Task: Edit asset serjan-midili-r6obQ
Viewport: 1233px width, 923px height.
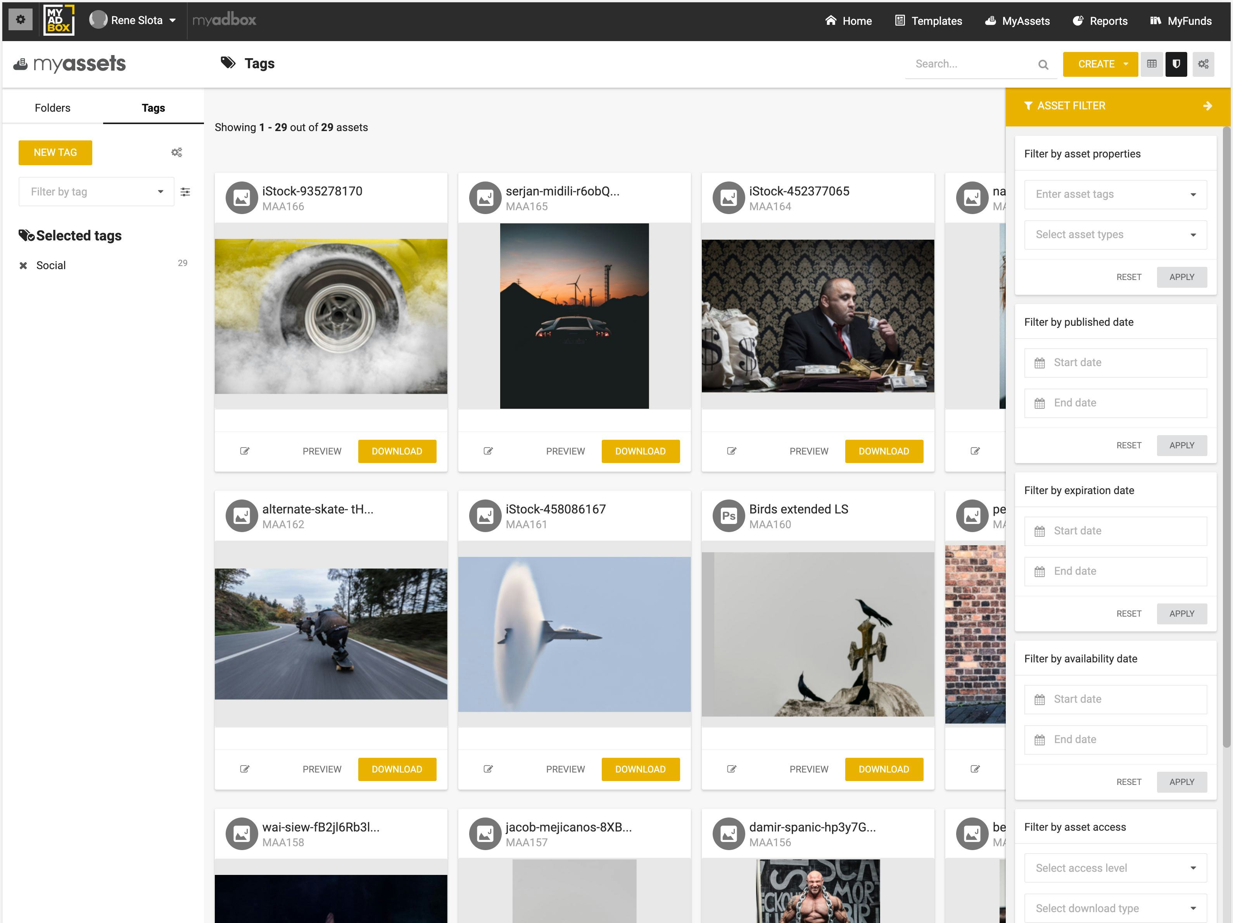Action: tap(488, 451)
